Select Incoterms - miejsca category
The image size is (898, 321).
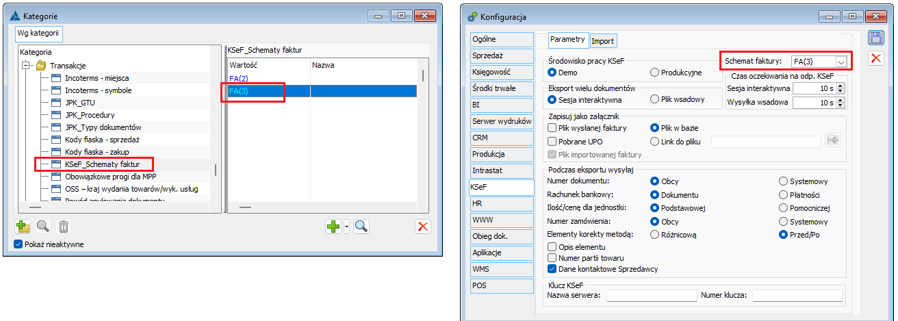97,78
